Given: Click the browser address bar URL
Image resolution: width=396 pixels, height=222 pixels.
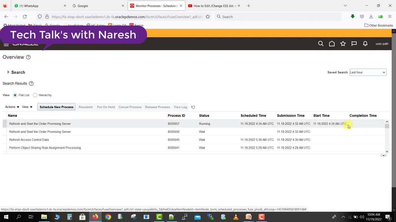Looking at the screenshot, I should click(x=127, y=17).
